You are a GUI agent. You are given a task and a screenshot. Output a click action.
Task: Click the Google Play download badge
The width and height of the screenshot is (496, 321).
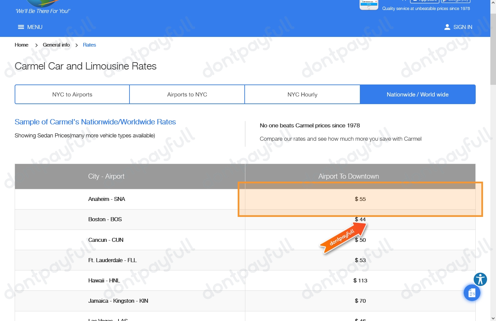(455, 1)
